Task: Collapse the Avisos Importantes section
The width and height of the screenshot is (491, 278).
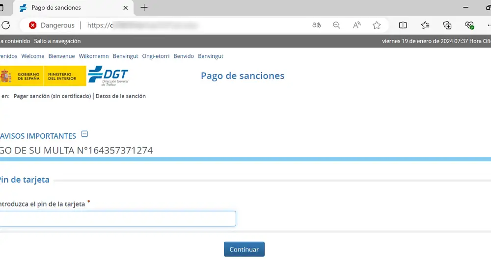Action: (x=84, y=134)
